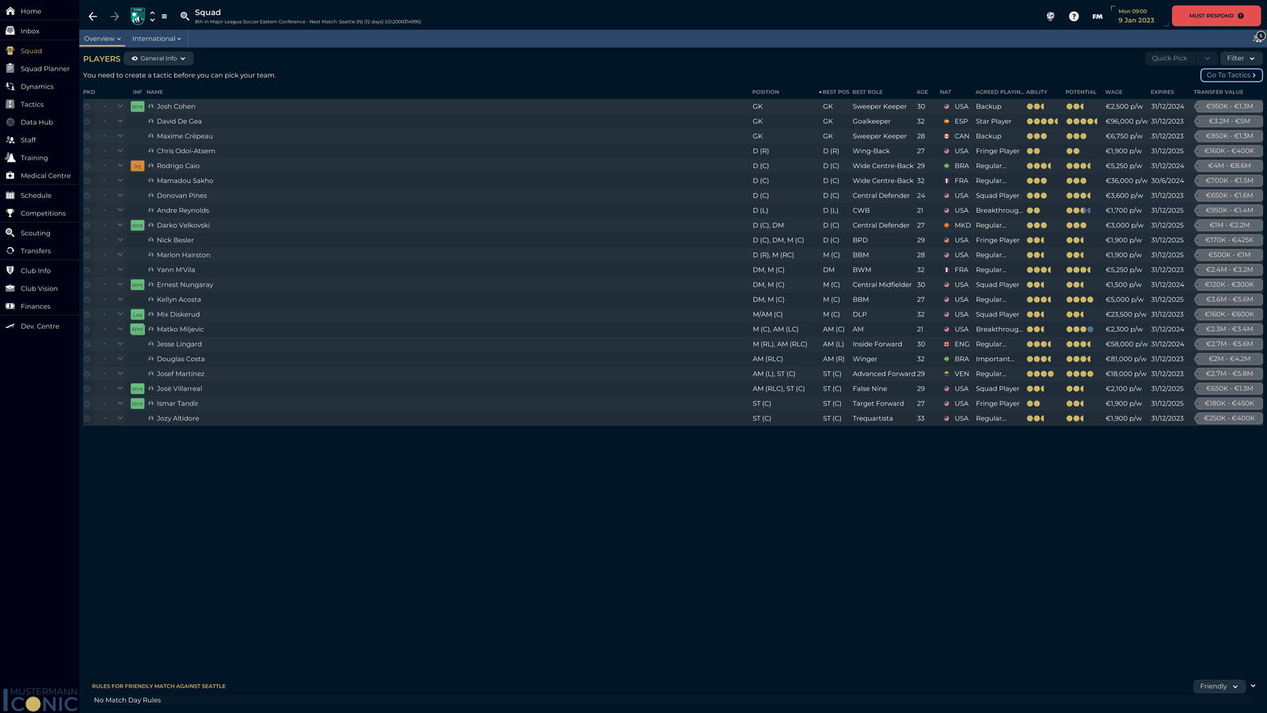
Task: Open the Medical Centre sidebar icon
Action: coord(10,176)
